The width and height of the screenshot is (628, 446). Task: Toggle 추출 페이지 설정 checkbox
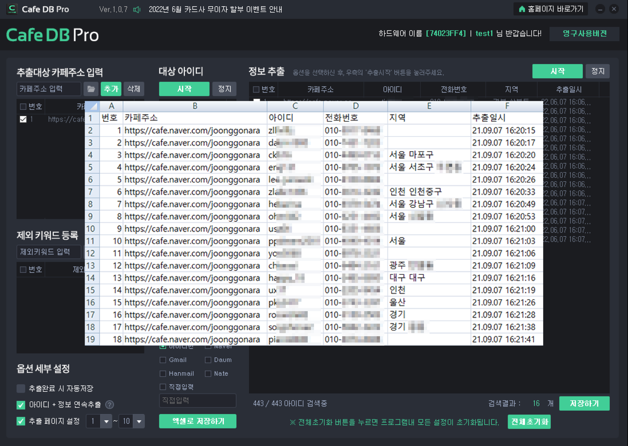[21, 421]
